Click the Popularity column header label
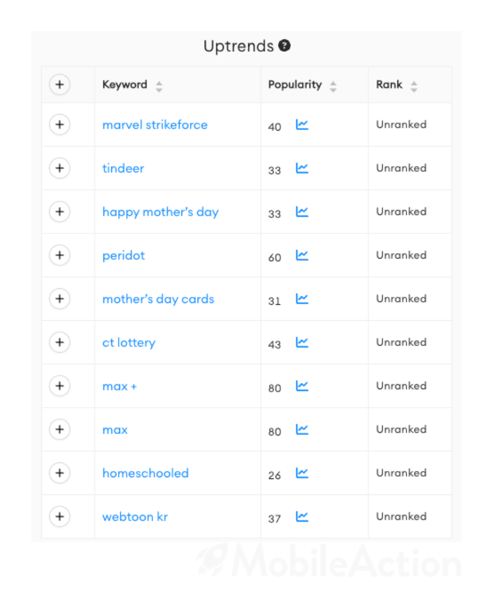492x609 pixels. pos(295,85)
